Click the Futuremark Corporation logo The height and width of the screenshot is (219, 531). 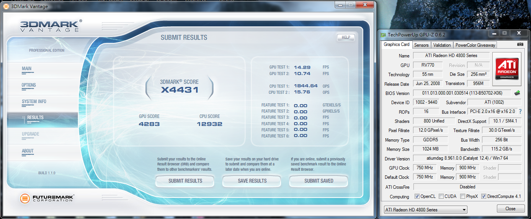point(47,198)
